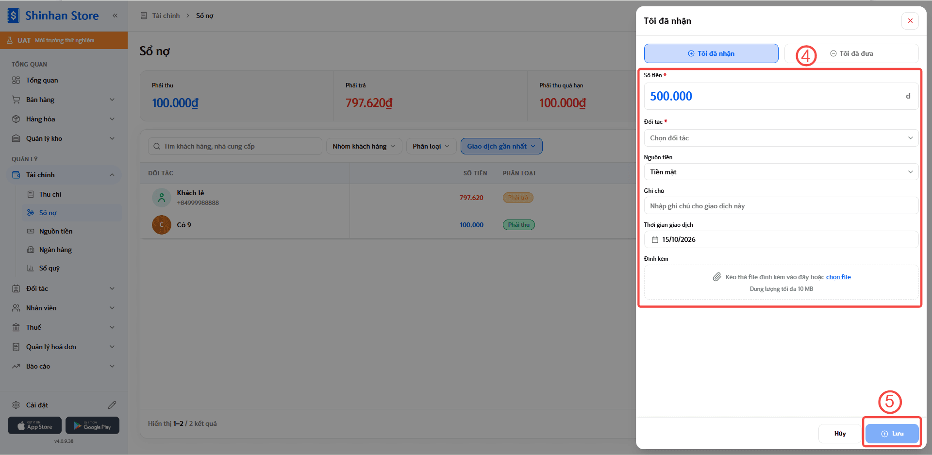Screen dimensions: 932x455
Task: Expand the Báo cáo menu
Action: coord(64,366)
